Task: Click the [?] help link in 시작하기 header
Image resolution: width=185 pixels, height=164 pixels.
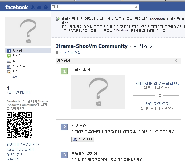Action: click(x=175, y=61)
